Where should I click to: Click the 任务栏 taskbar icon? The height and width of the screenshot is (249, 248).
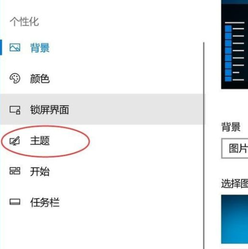point(15,202)
